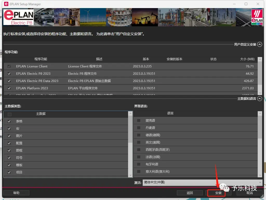Minimize the EPLAN Setup Manager window
266x200 pixels.
(x=234, y=4)
